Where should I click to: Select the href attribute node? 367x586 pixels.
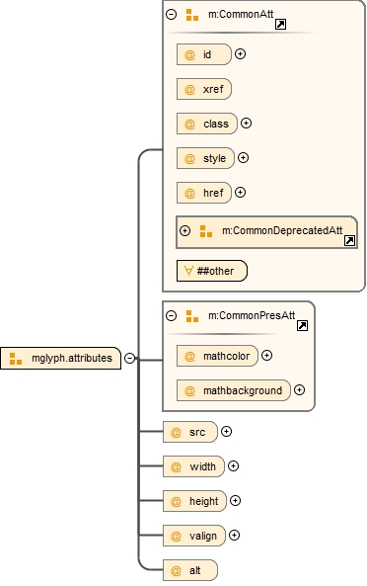coord(204,193)
